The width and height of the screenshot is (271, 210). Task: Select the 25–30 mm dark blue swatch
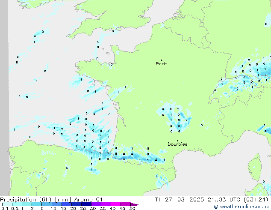coord(86,204)
